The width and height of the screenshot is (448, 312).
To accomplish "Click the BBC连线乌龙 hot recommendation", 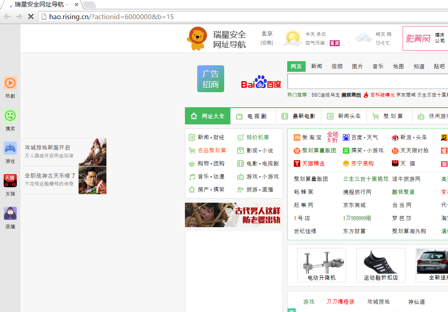I will point(326,95).
